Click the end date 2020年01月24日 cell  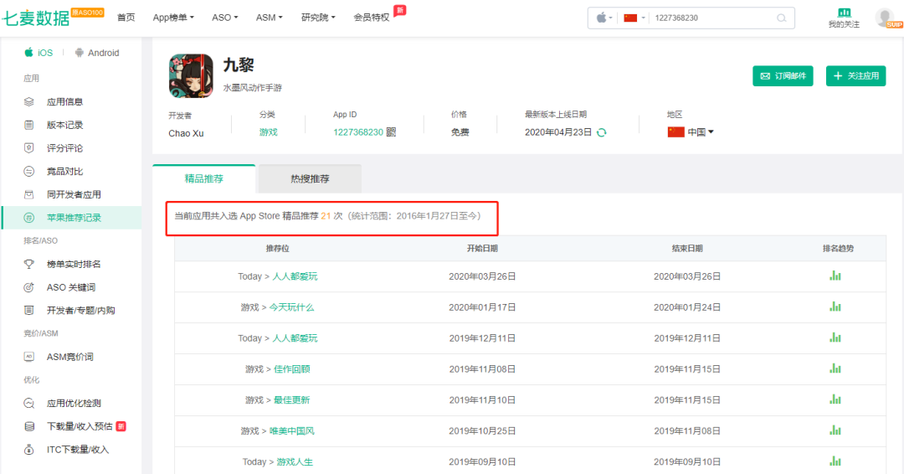pyautogui.click(x=686, y=307)
